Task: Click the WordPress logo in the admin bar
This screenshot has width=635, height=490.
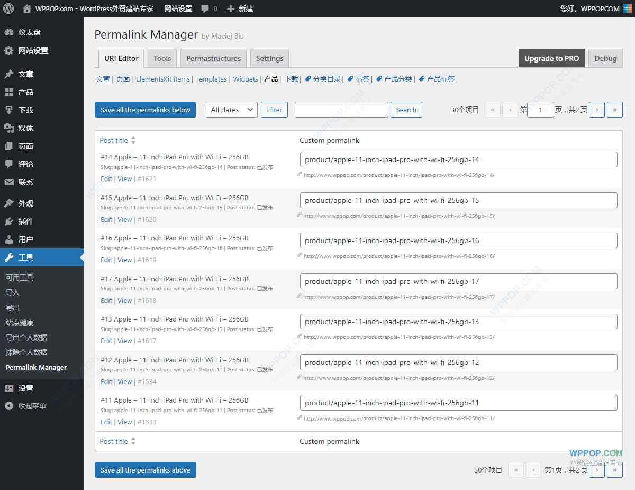Action: click(8, 8)
